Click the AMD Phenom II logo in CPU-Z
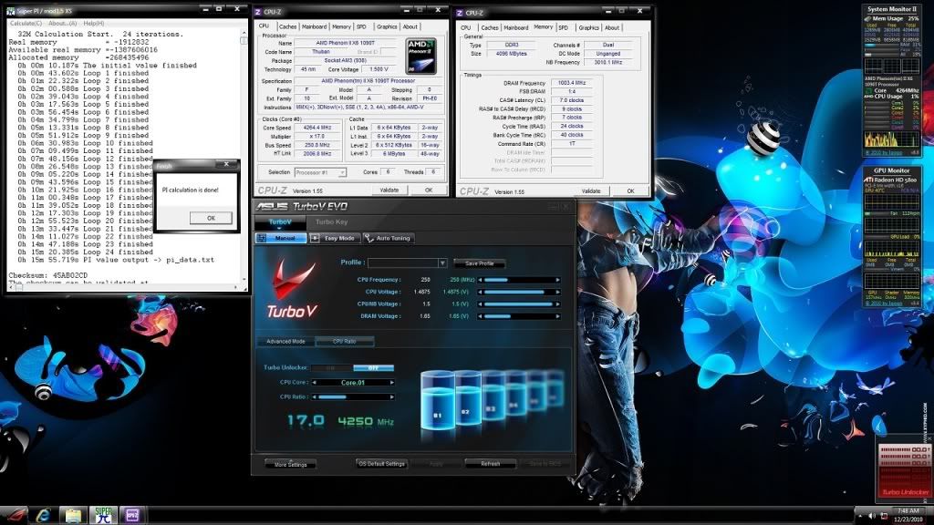Viewport: 934px width, 525px height. point(420,56)
